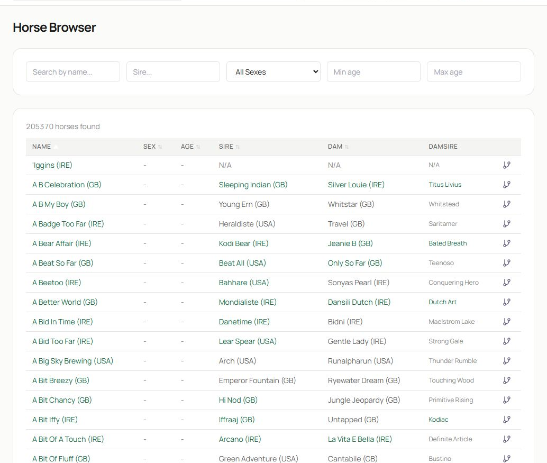
Task: Open horse A B Celebration (GB)
Action: point(67,185)
